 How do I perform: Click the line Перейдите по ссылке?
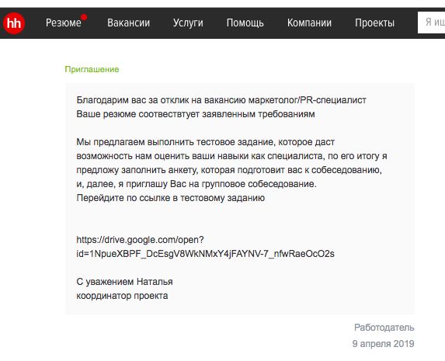pos(171,198)
